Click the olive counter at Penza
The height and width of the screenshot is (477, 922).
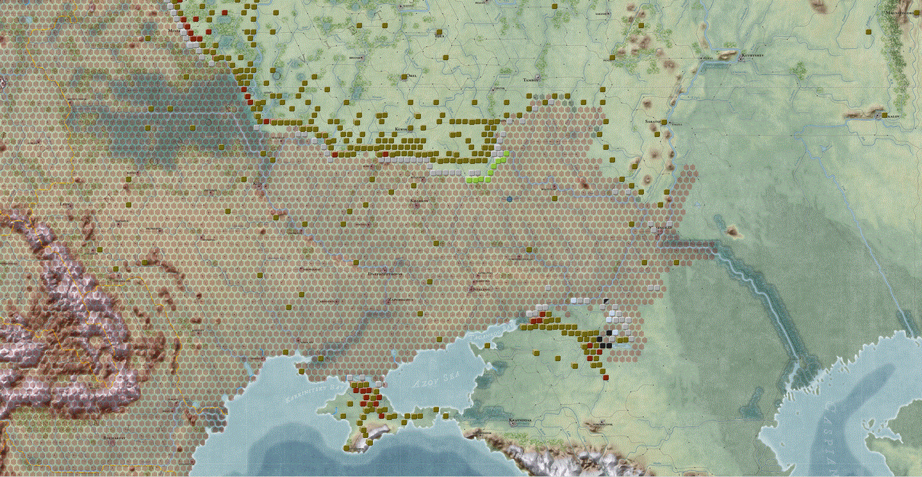[x=612, y=58]
